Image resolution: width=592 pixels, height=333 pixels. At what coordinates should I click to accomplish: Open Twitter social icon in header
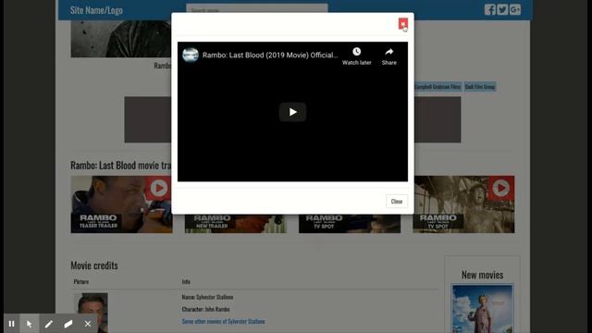pyautogui.click(x=502, y=9)
